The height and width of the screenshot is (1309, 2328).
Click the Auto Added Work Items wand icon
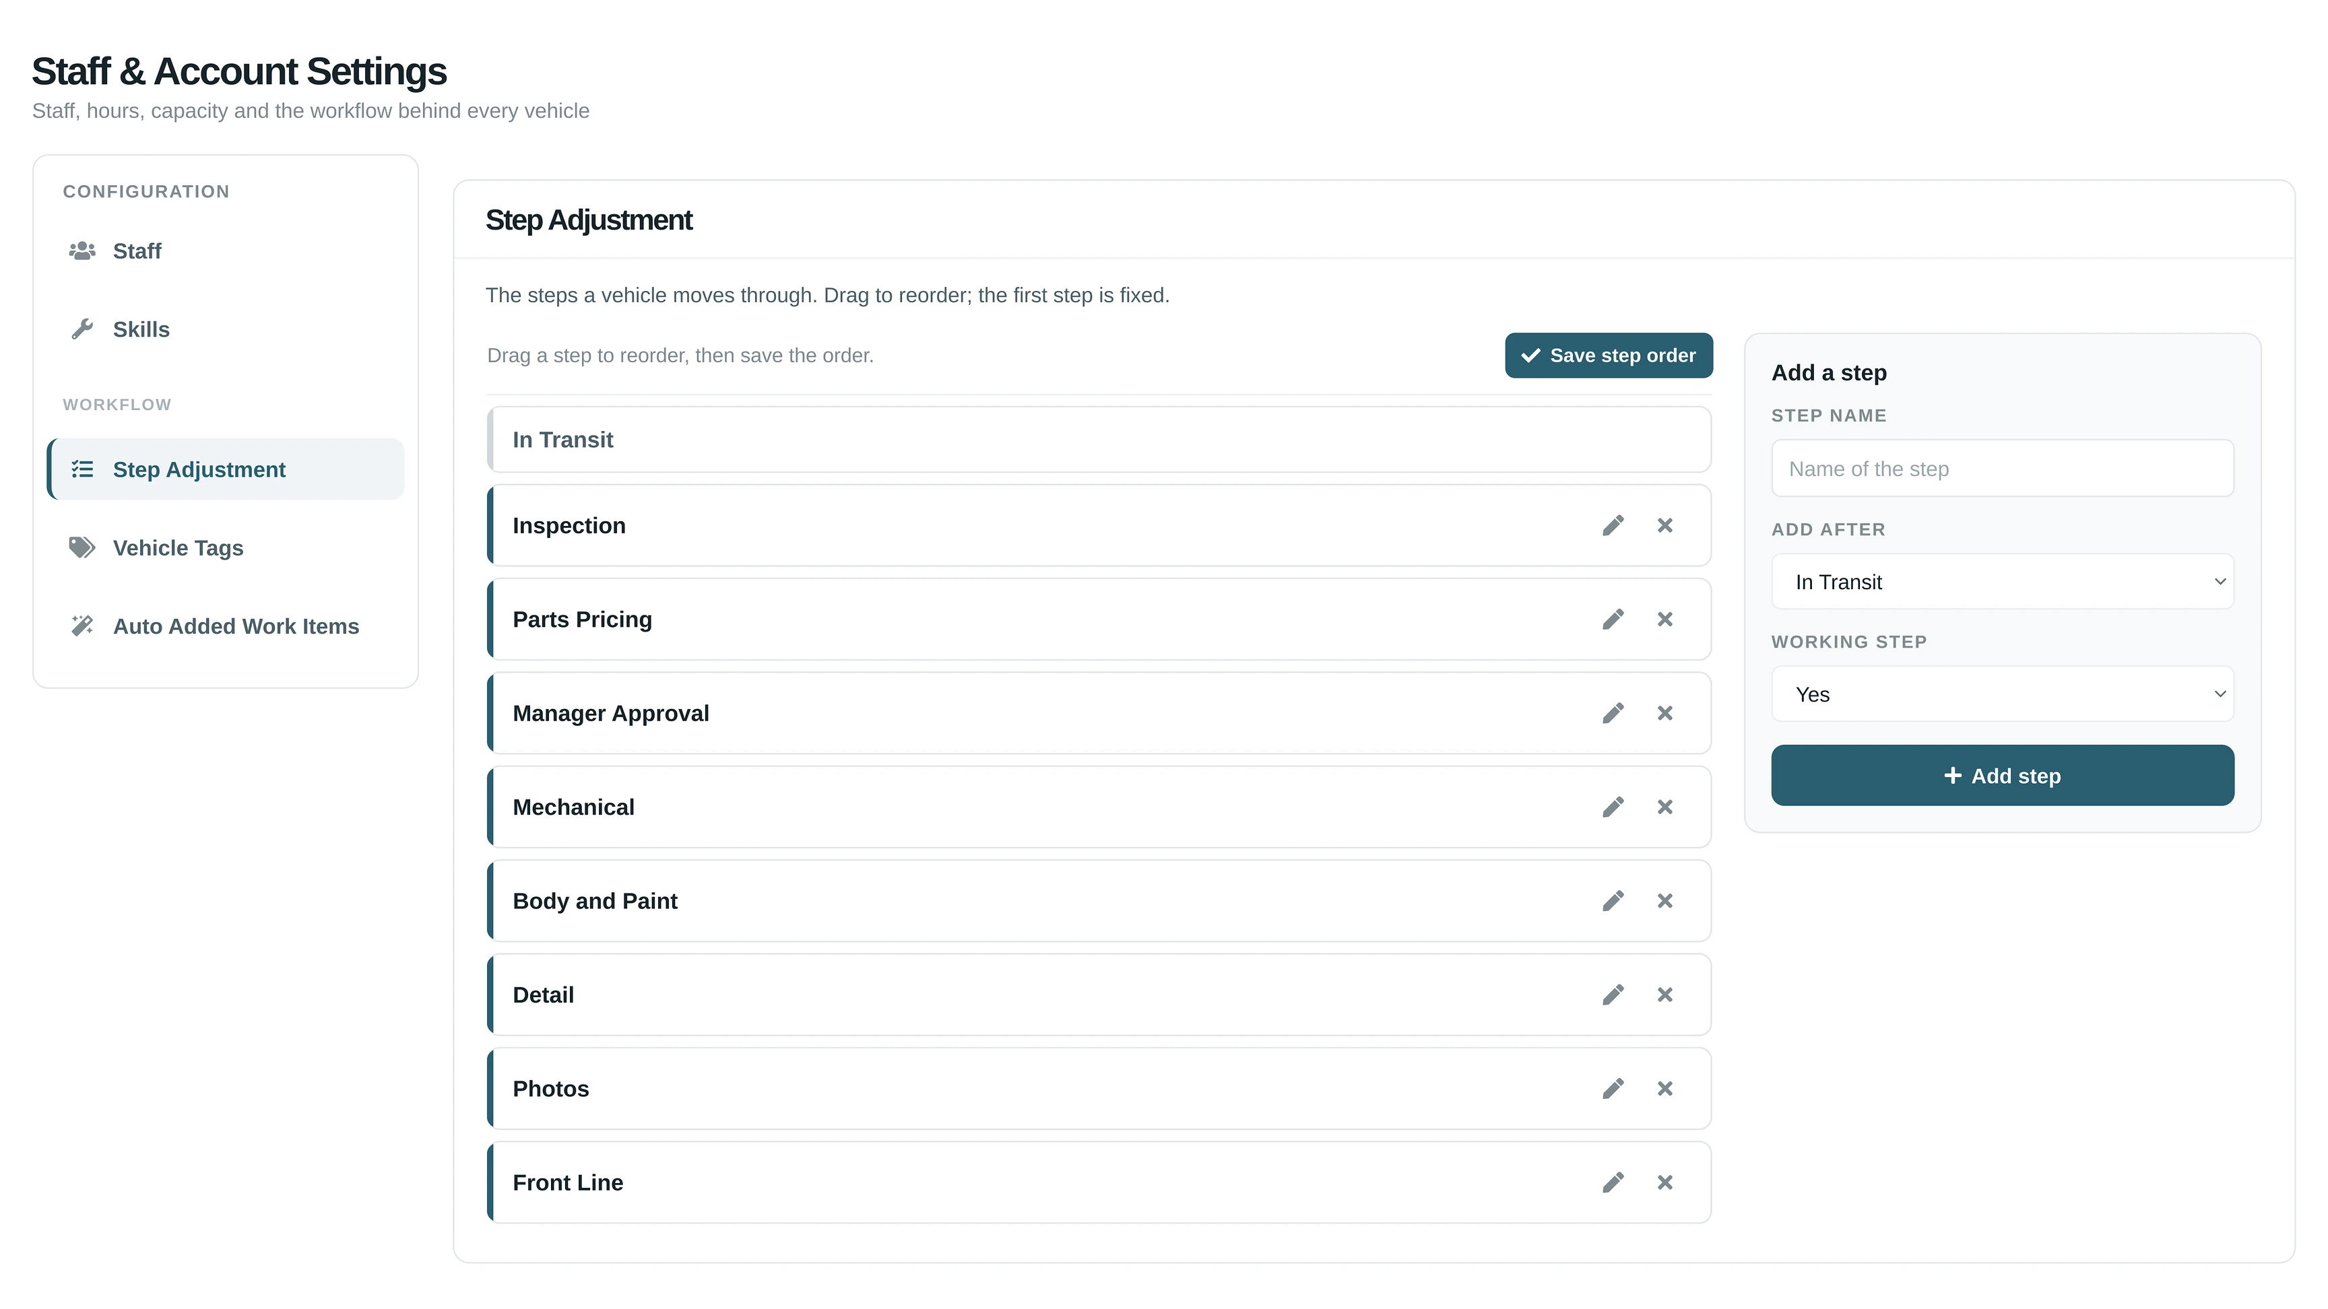[x=82, y=626]
